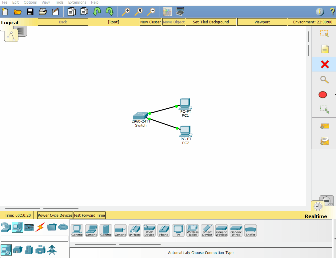
Task: Add a Sniffer device from the list
Action: click(x=250, y=230)
